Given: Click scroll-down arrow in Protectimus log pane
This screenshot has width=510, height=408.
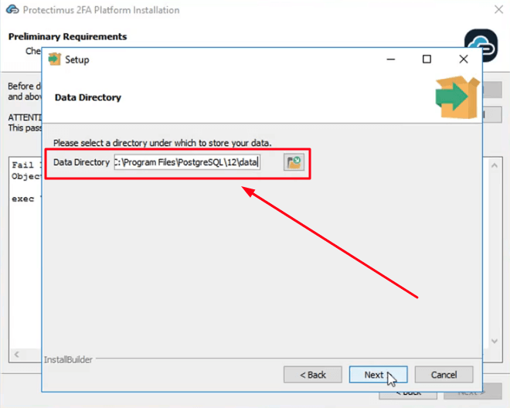Looking at the screenshot, I should (x=495, y=341).
